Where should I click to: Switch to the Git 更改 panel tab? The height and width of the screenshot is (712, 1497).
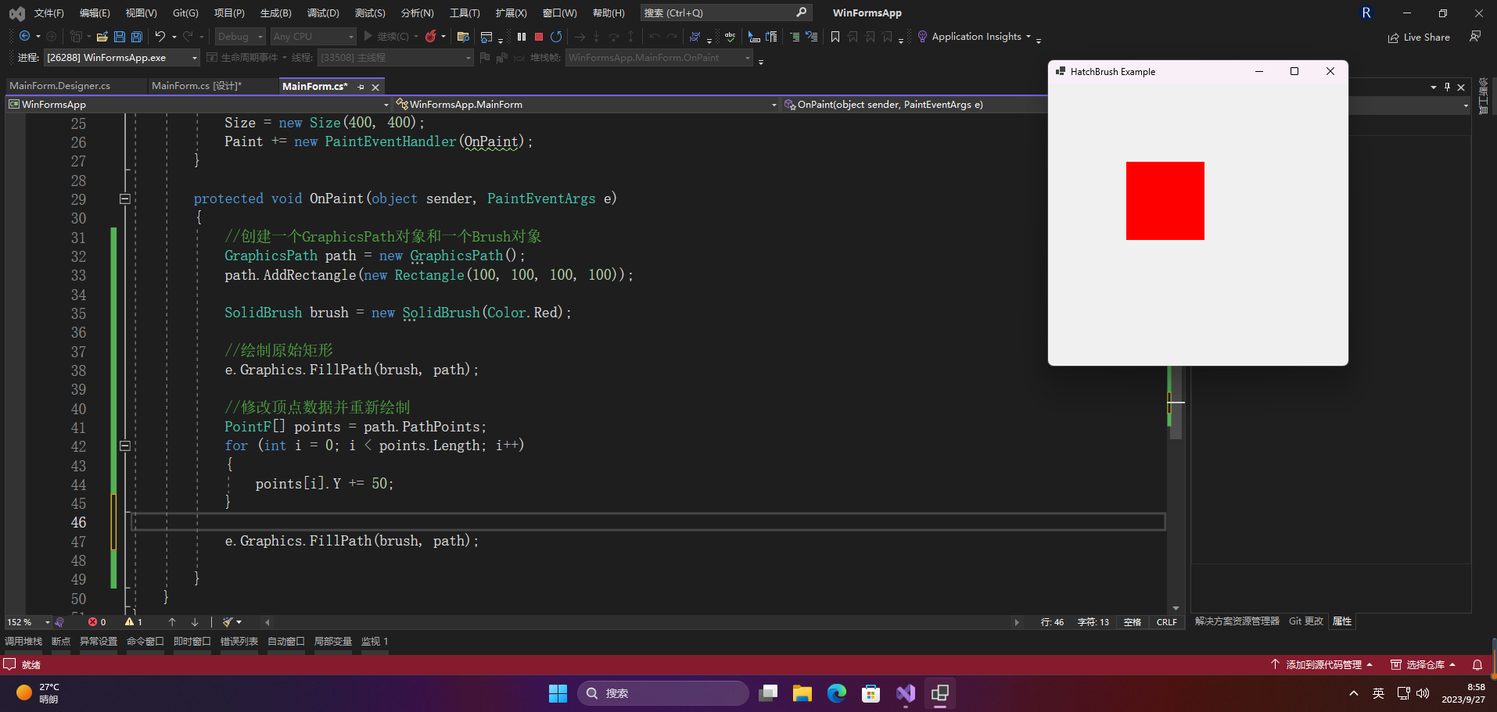click(1305, 621)
